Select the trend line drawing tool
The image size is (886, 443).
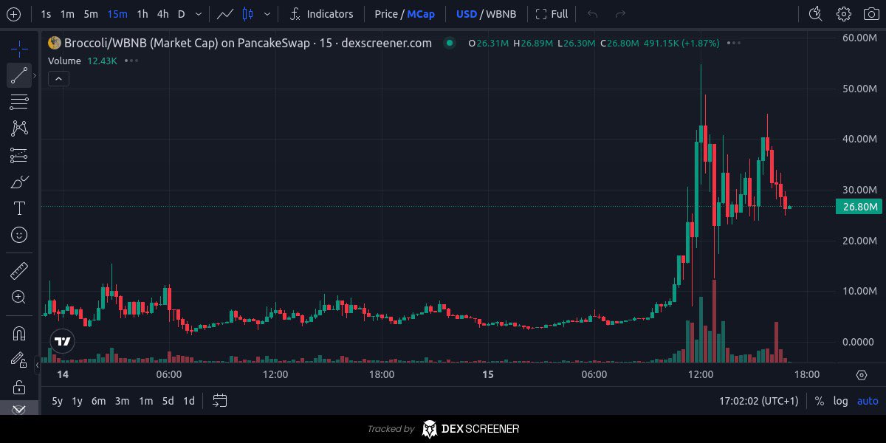pyautogui.click(x=19, y=75)
